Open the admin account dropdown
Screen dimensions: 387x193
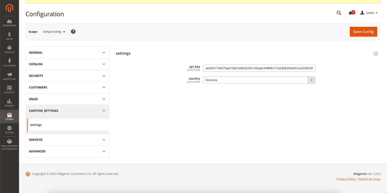[x=369, y=13]
